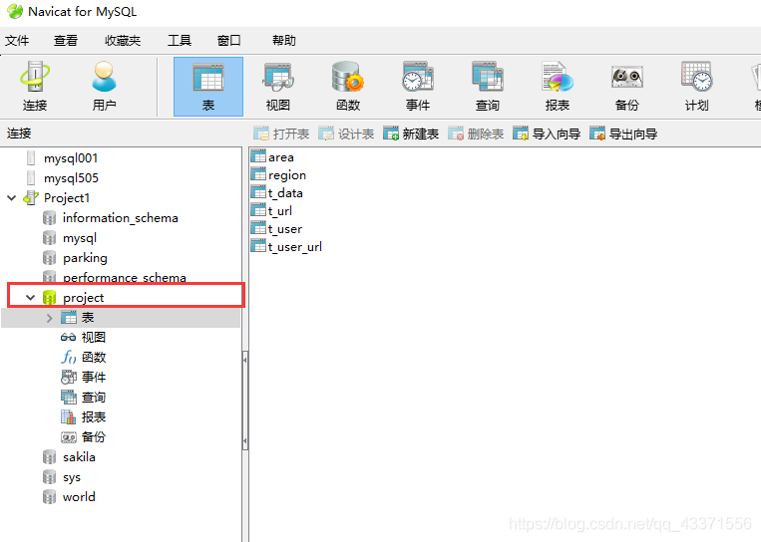Select the mysql database in tree

(80, 238)
